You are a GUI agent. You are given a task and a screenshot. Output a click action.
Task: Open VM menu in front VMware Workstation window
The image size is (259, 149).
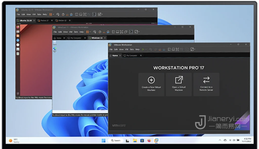coord(126,49)
